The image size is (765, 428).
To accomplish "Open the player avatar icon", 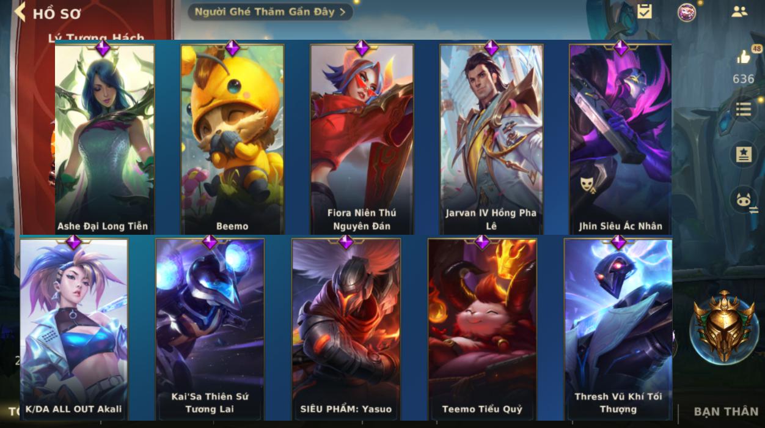I will [x=687, y=12].
